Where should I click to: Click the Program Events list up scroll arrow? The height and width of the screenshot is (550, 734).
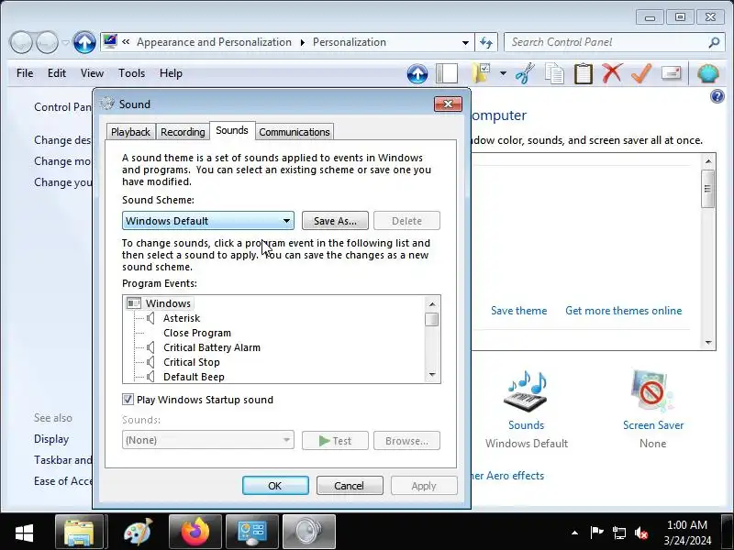(432, 304)
